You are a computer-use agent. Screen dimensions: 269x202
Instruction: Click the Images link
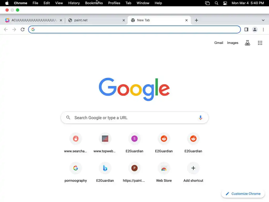pos(233,43)
